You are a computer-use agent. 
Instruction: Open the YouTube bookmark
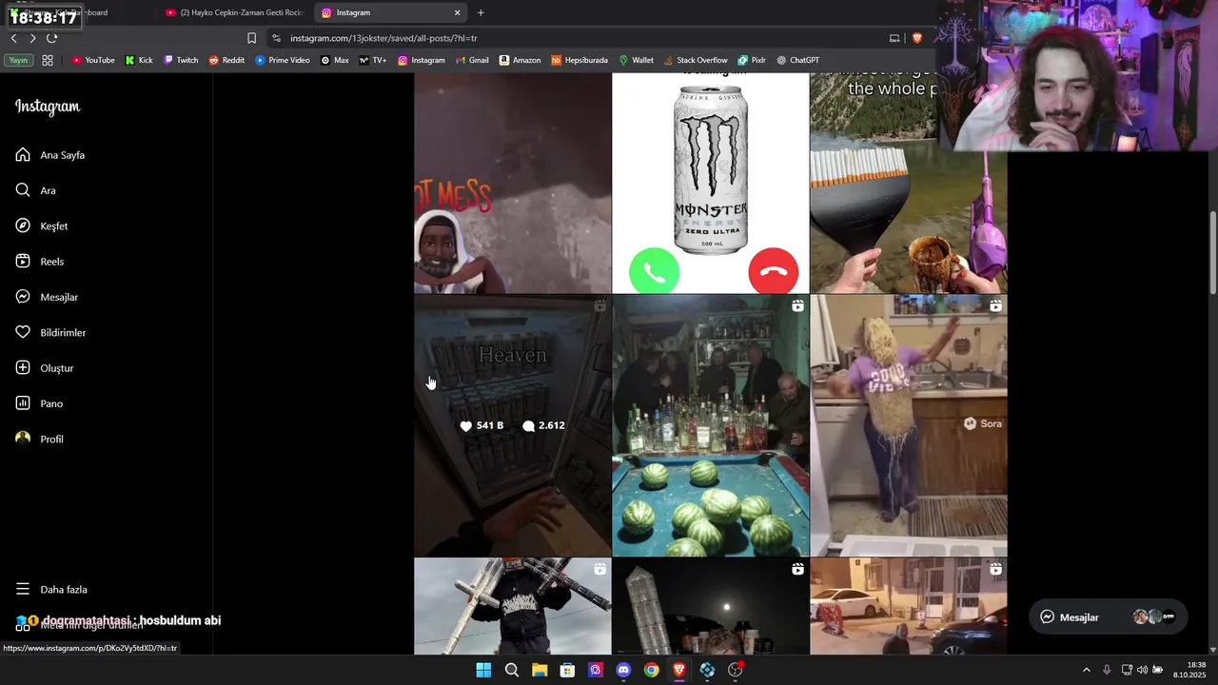pos(93,60)
